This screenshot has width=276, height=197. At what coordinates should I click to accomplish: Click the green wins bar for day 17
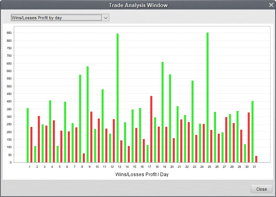pyautogui.click(x=147, y=154)
